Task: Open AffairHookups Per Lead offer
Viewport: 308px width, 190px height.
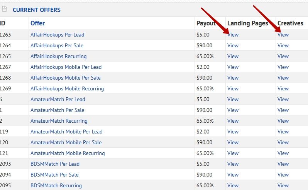Action: point(57,35)
